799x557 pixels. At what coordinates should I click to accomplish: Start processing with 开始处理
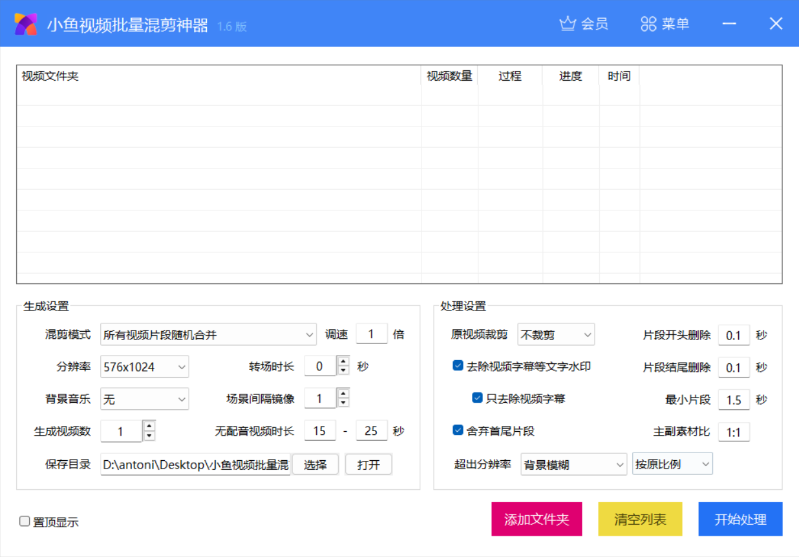[x=740, y=519]
